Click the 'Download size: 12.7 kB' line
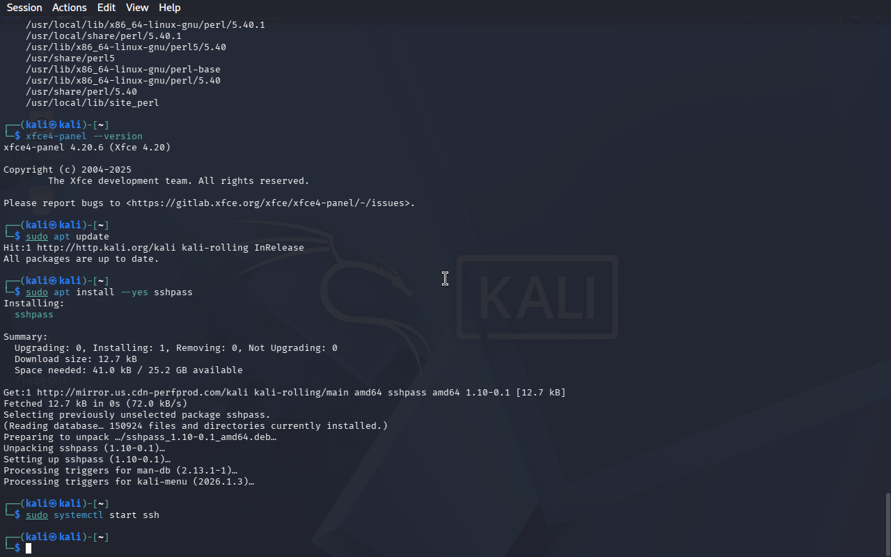891x557 pixels. tap(76, 359)
